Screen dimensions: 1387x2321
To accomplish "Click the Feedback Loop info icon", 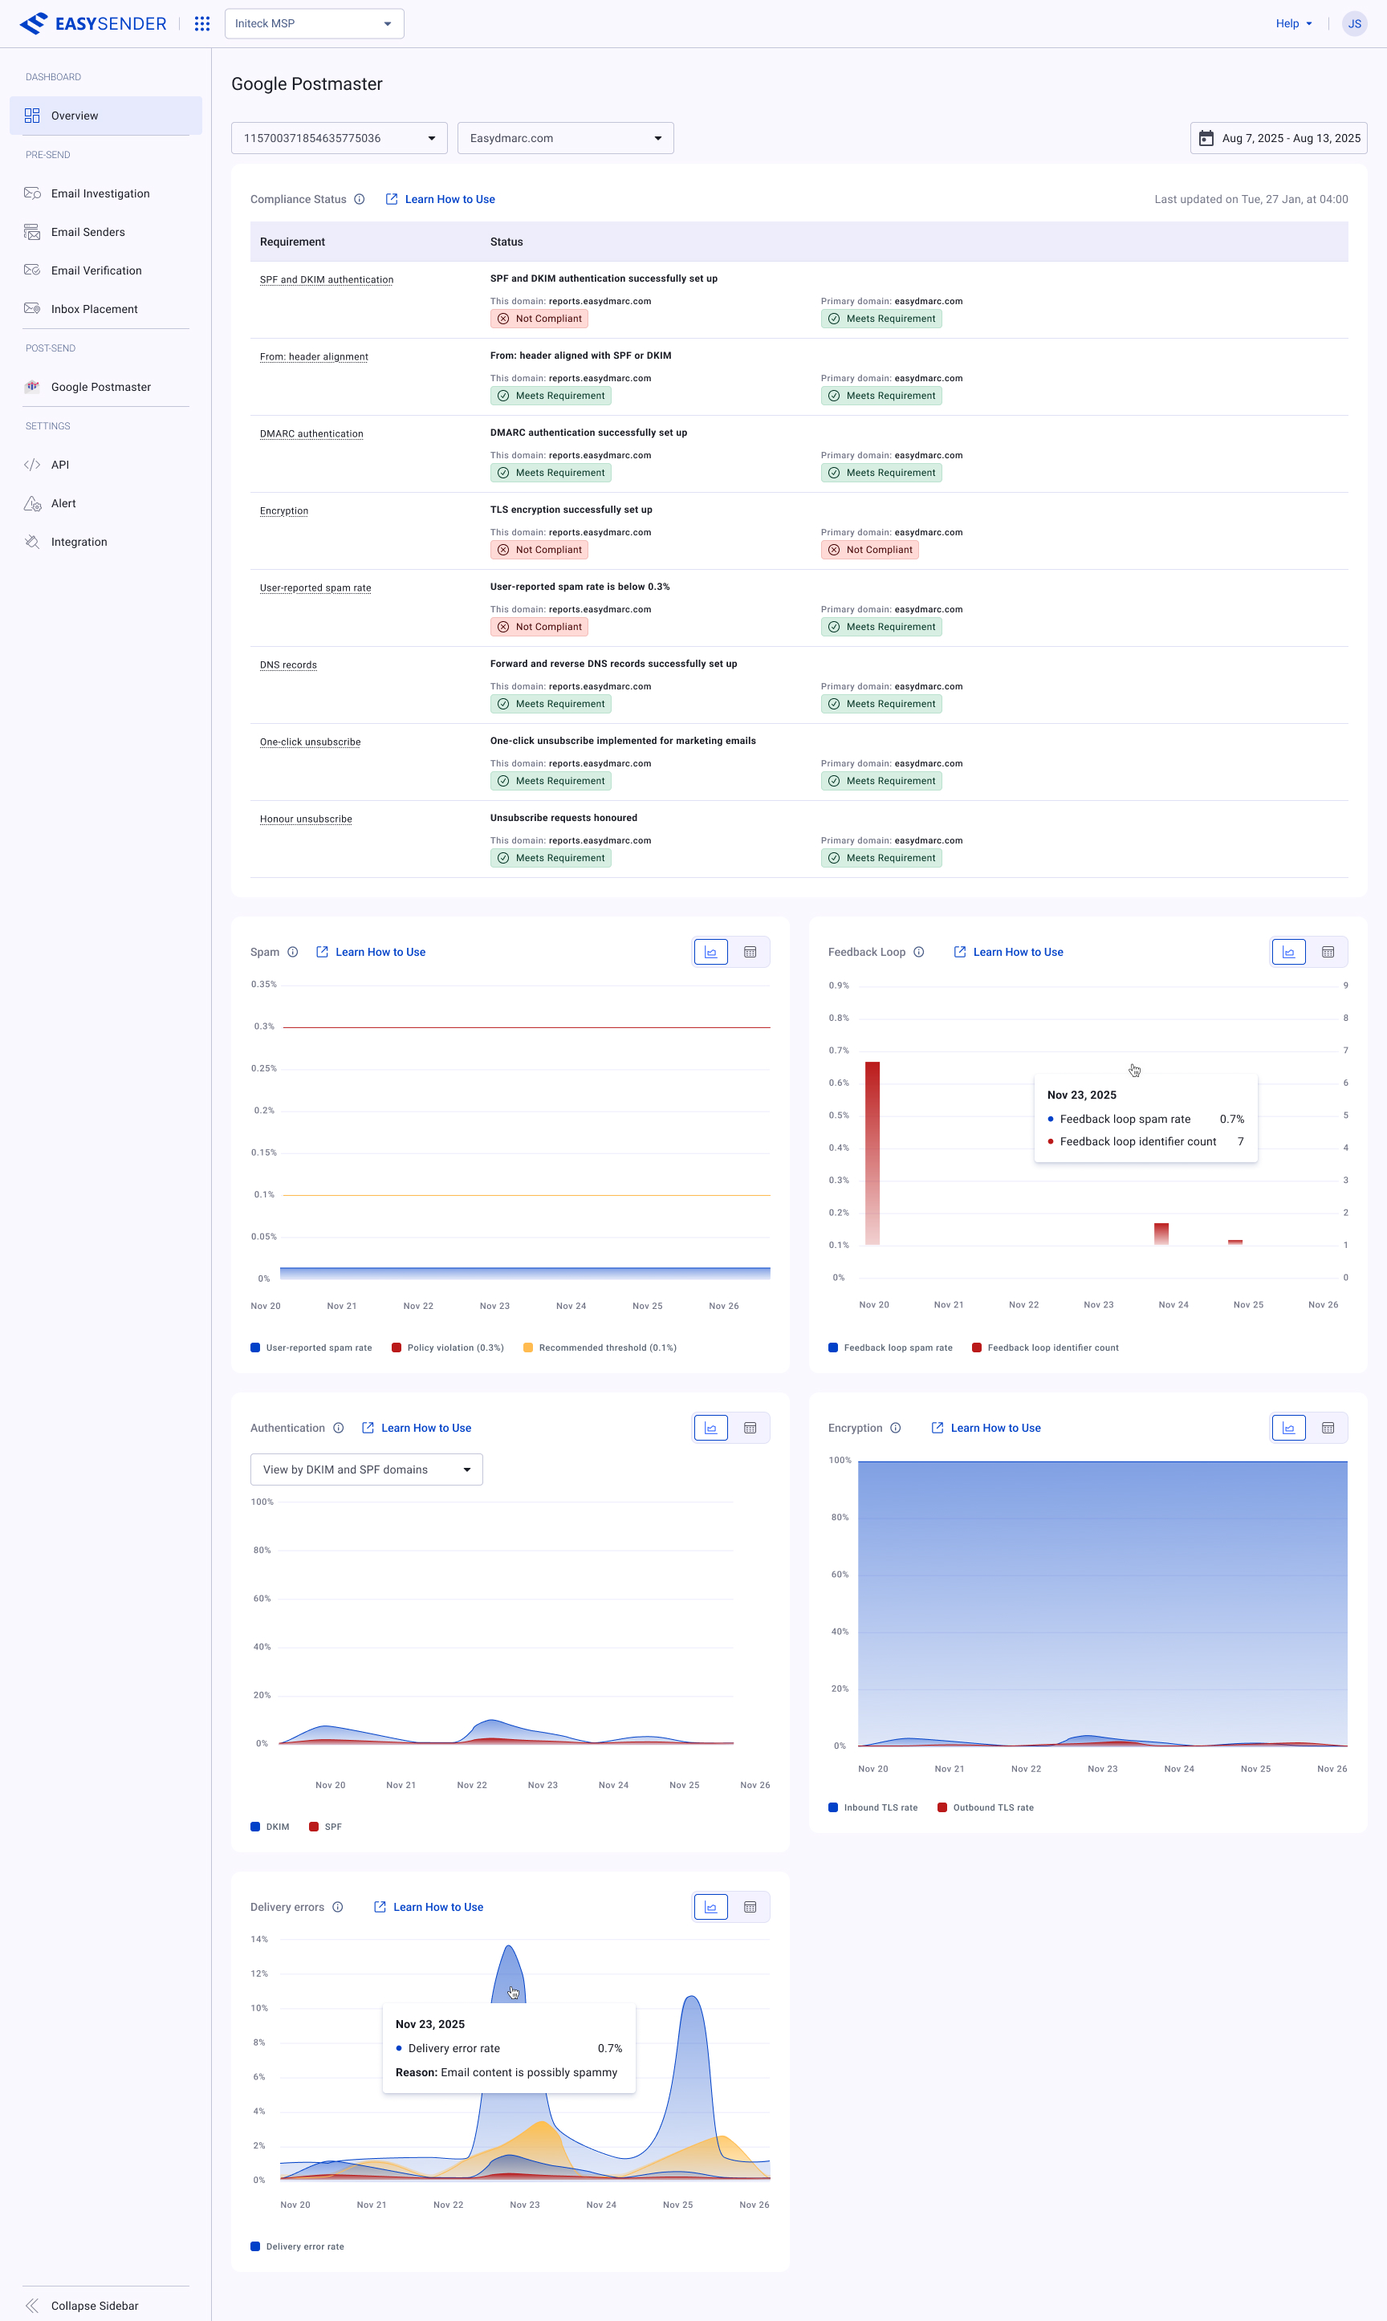I will tap(919, 952).
